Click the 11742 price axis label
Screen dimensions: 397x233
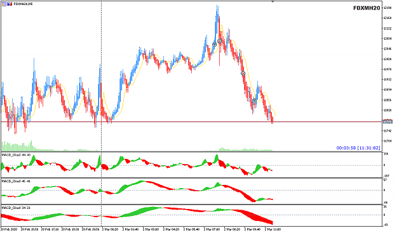click(387, 131)
